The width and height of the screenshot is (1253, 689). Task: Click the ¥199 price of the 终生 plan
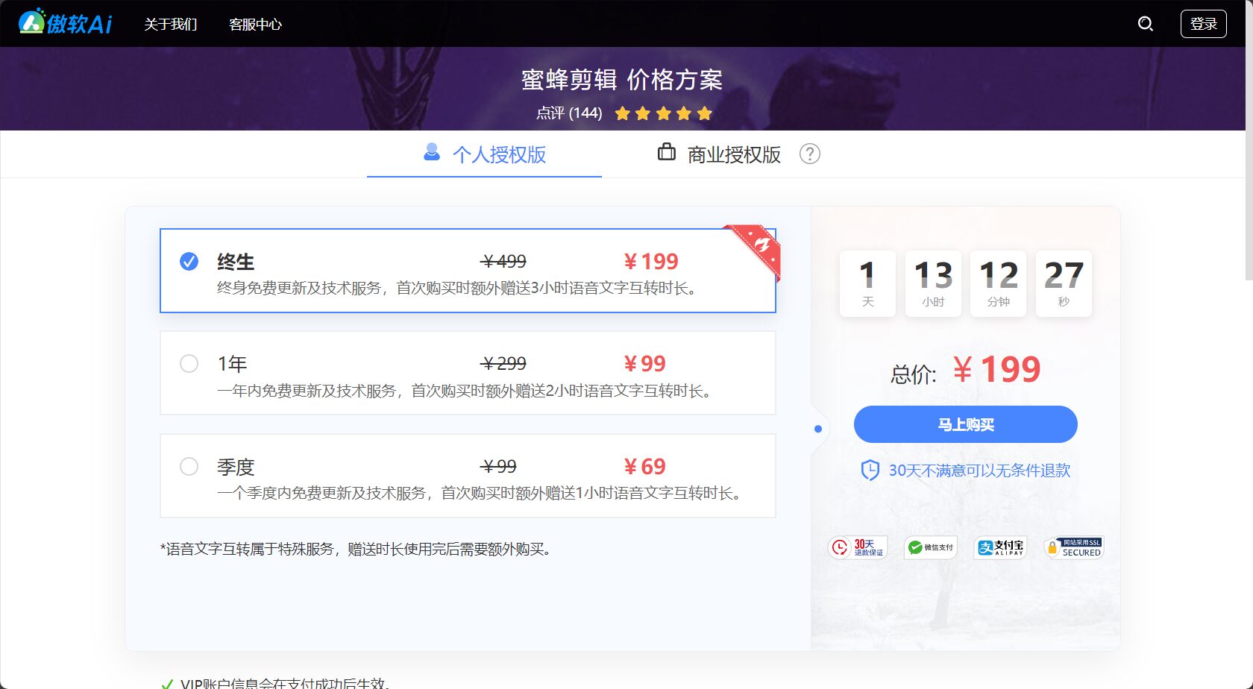point(651,262)
